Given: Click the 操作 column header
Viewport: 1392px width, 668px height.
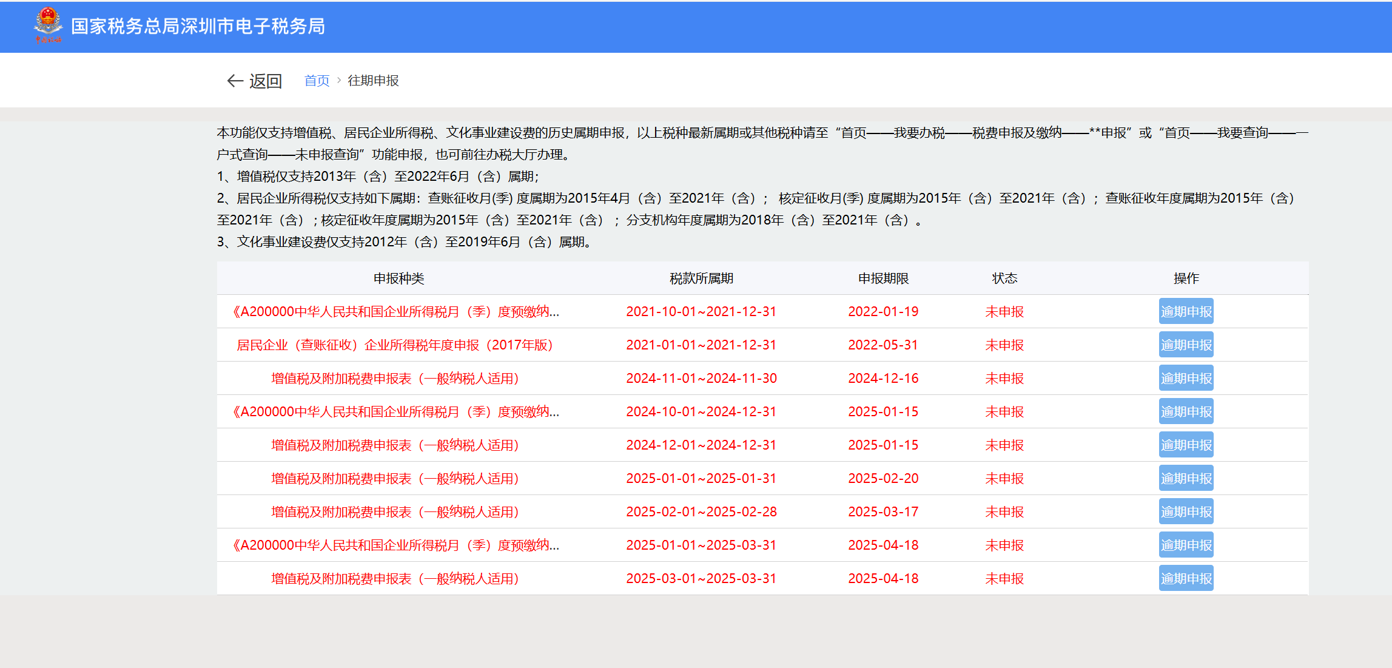Looking at the screenshot, I should [x=1186, y=278].
